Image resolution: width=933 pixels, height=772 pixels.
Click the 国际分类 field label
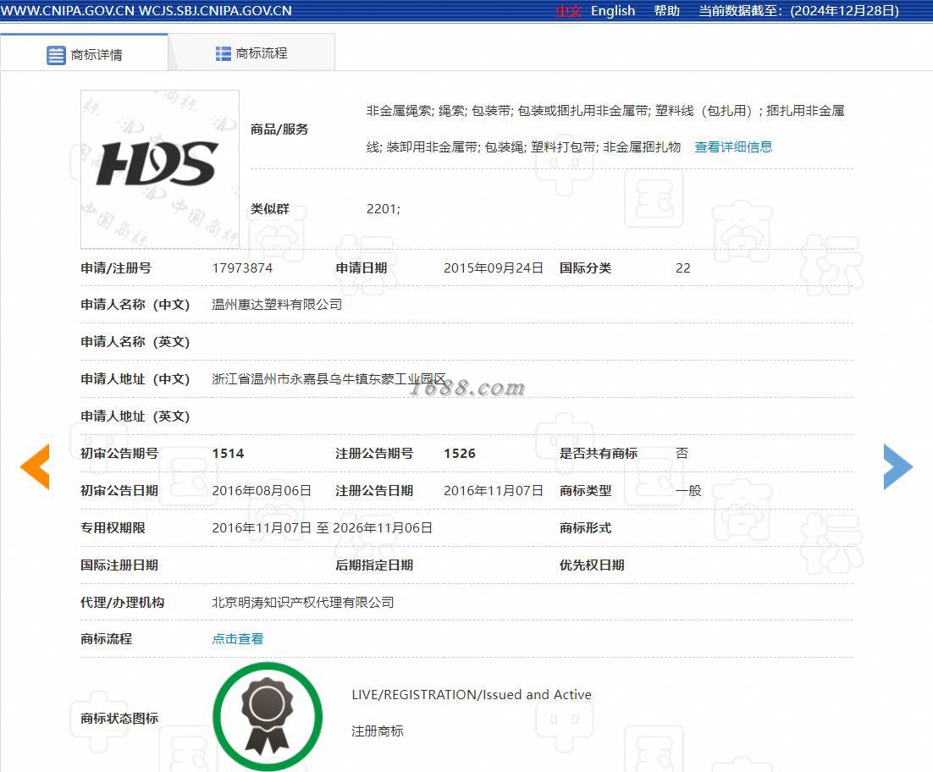(585, 268)
